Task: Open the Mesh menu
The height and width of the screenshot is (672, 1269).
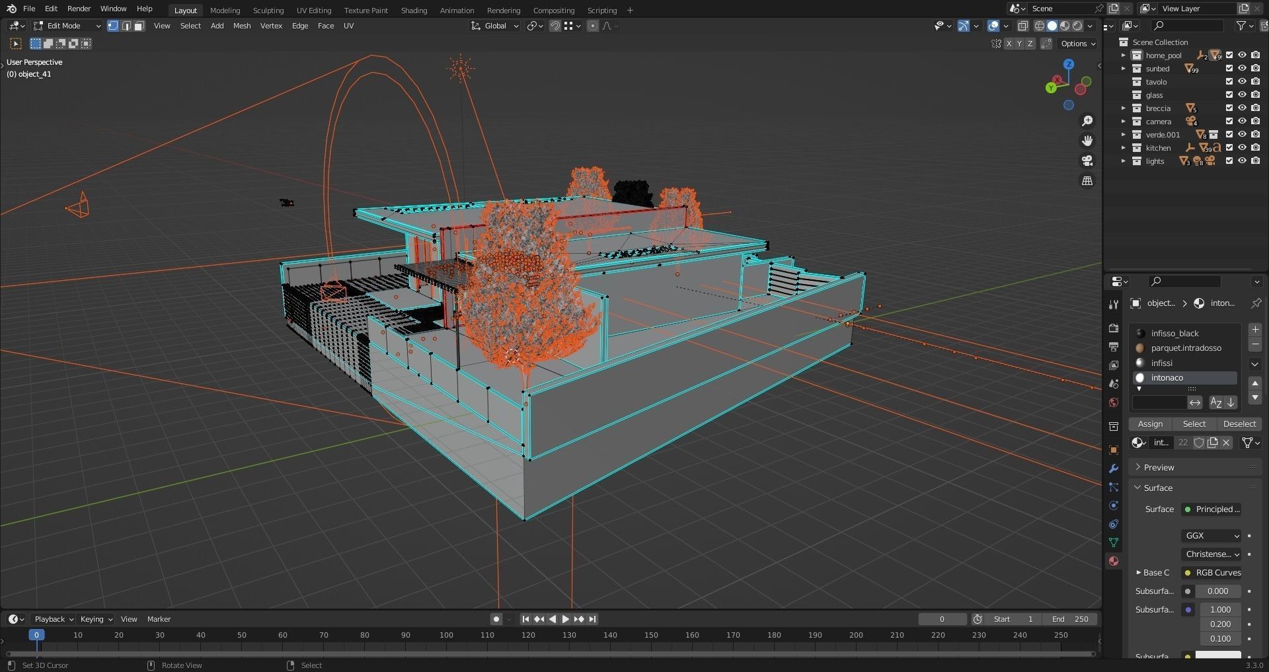Action: [x=242, y=26]
